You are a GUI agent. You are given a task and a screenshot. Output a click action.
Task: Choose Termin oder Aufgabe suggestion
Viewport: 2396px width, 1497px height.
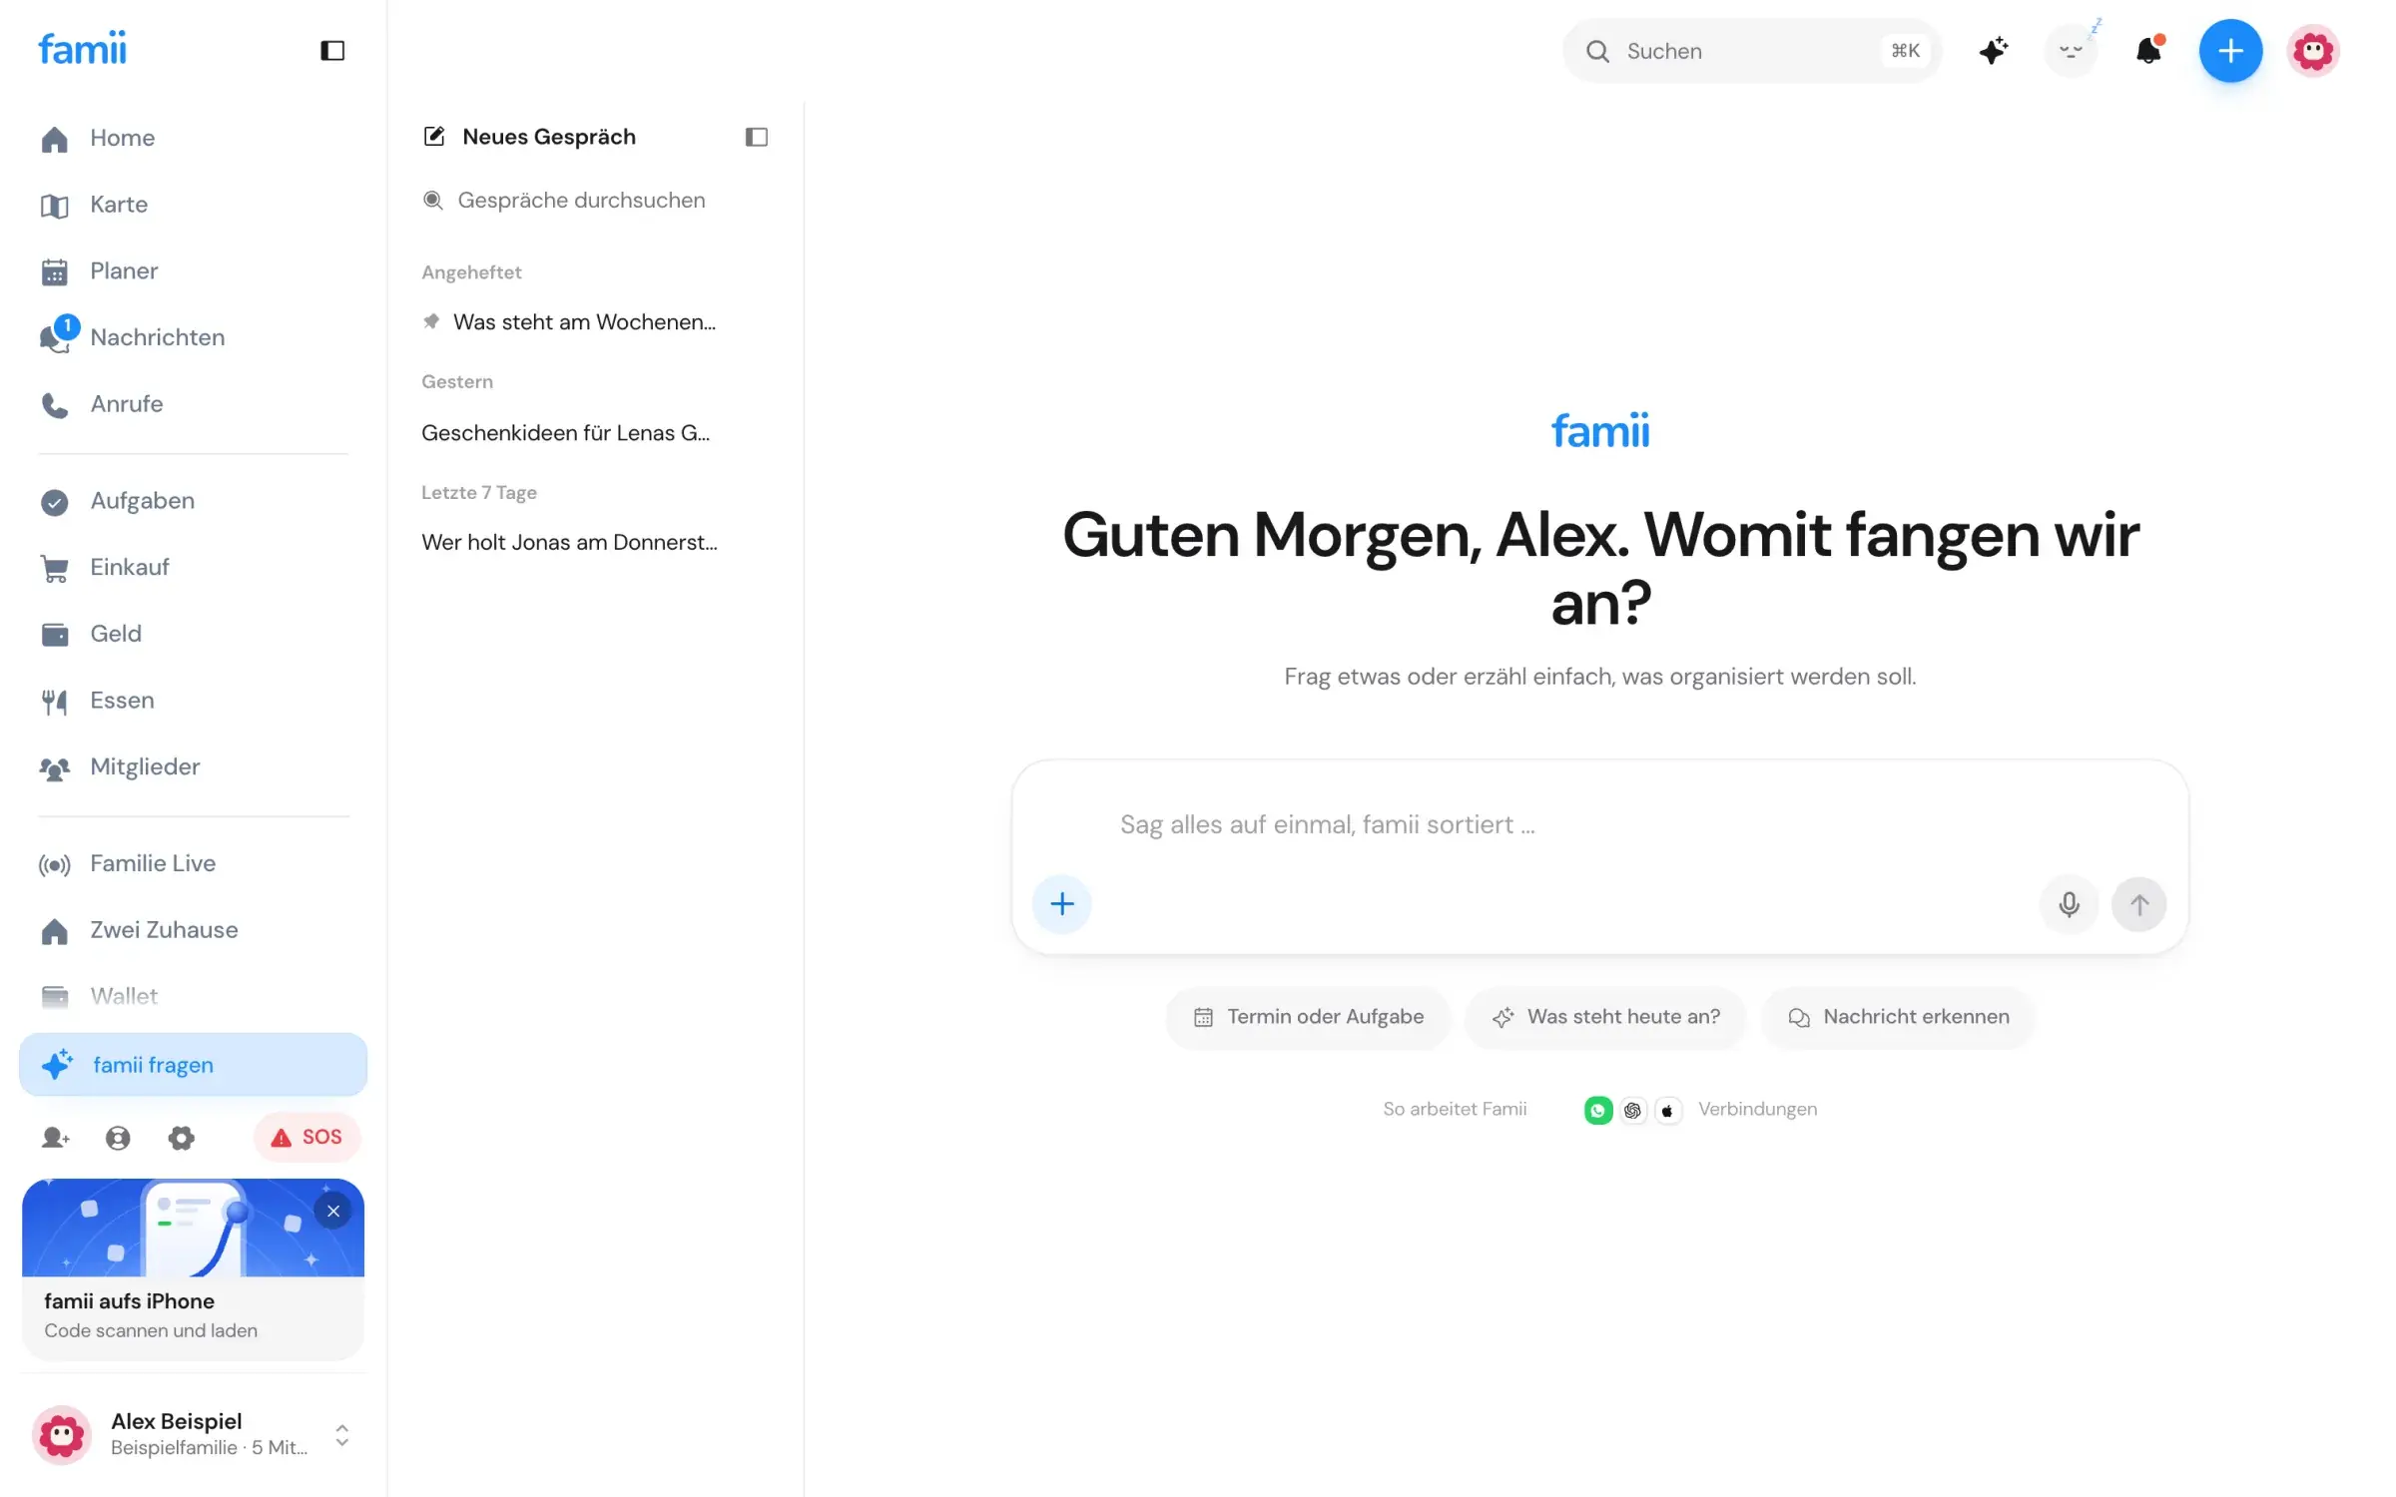tap(1309, 1017)
